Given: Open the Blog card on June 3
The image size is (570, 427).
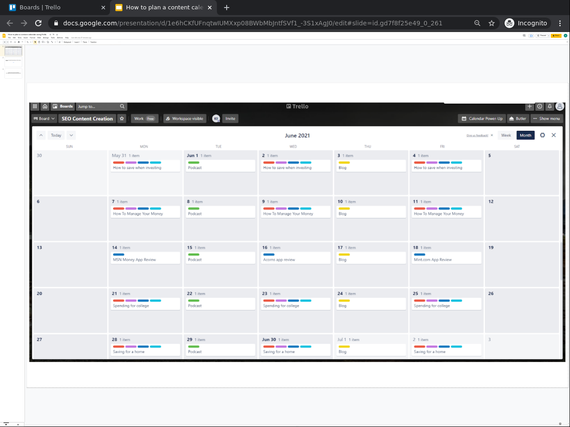Looking at the screenshot, I should 371,166.
